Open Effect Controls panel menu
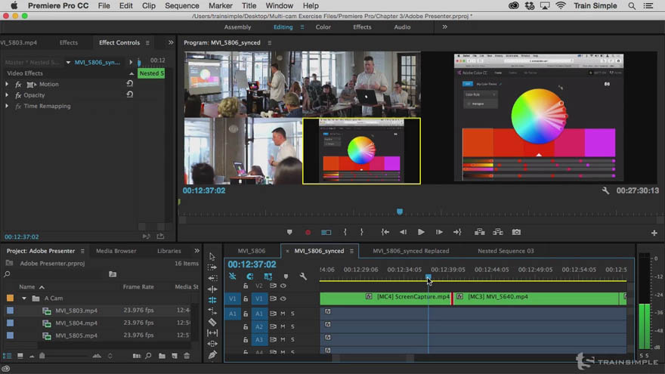Image resolution: width=665 pixels, height=374 pixels. pyautogui.click(x=147, y=43)
